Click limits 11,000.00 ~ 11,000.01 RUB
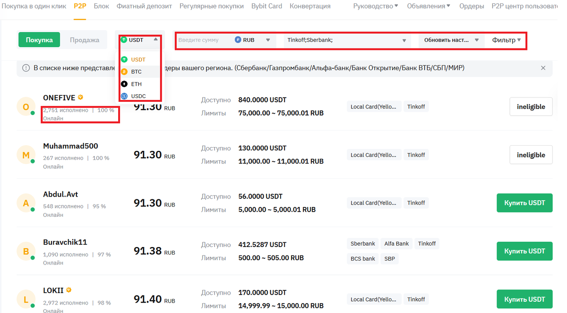The height and width of the screenshot is (313, 567). (281, 161)
